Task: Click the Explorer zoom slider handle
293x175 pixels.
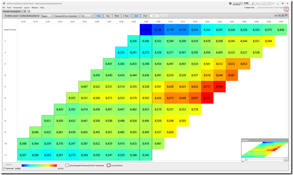Action: click(x=246, y=160)
